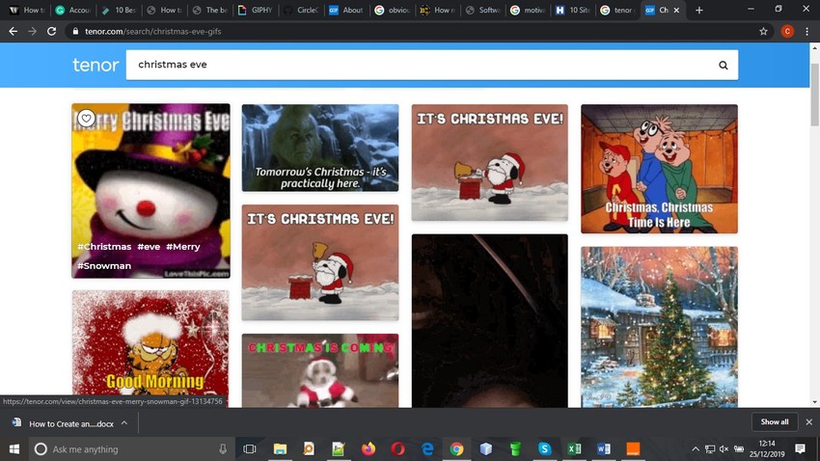
Task: Open the Windows notification center
Action: click(800, 449)
